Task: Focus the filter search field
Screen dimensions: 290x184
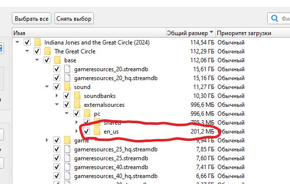Action: pos(279,18)
